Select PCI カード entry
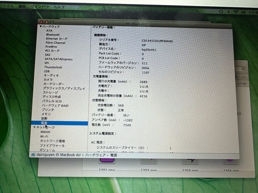 click(52, 51)
